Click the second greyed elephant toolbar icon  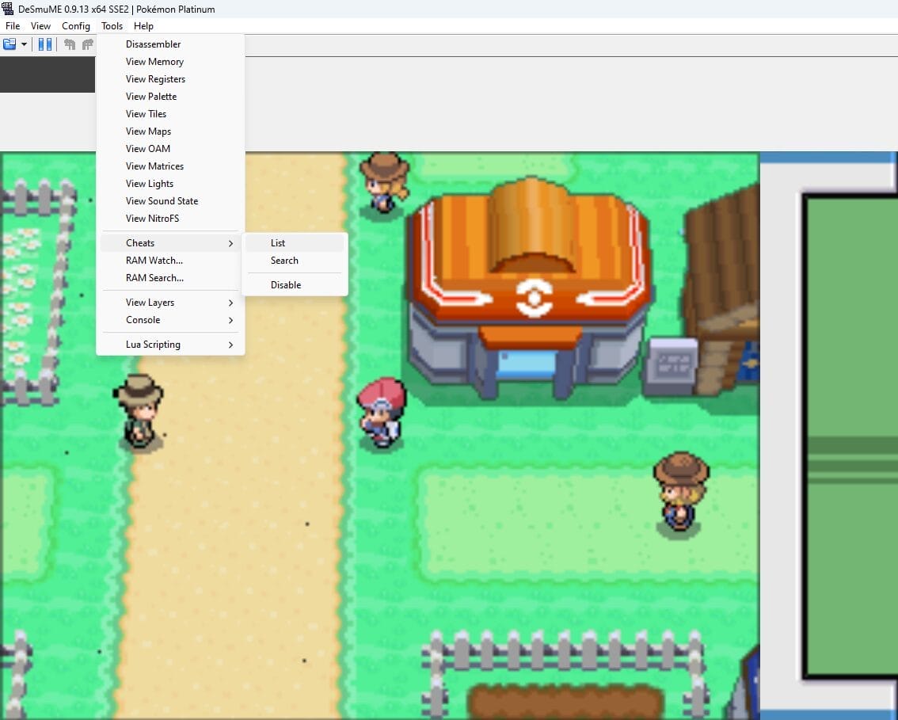87,44
